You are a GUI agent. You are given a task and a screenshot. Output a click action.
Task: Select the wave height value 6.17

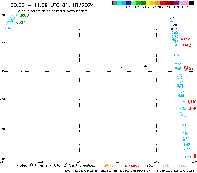179,77
